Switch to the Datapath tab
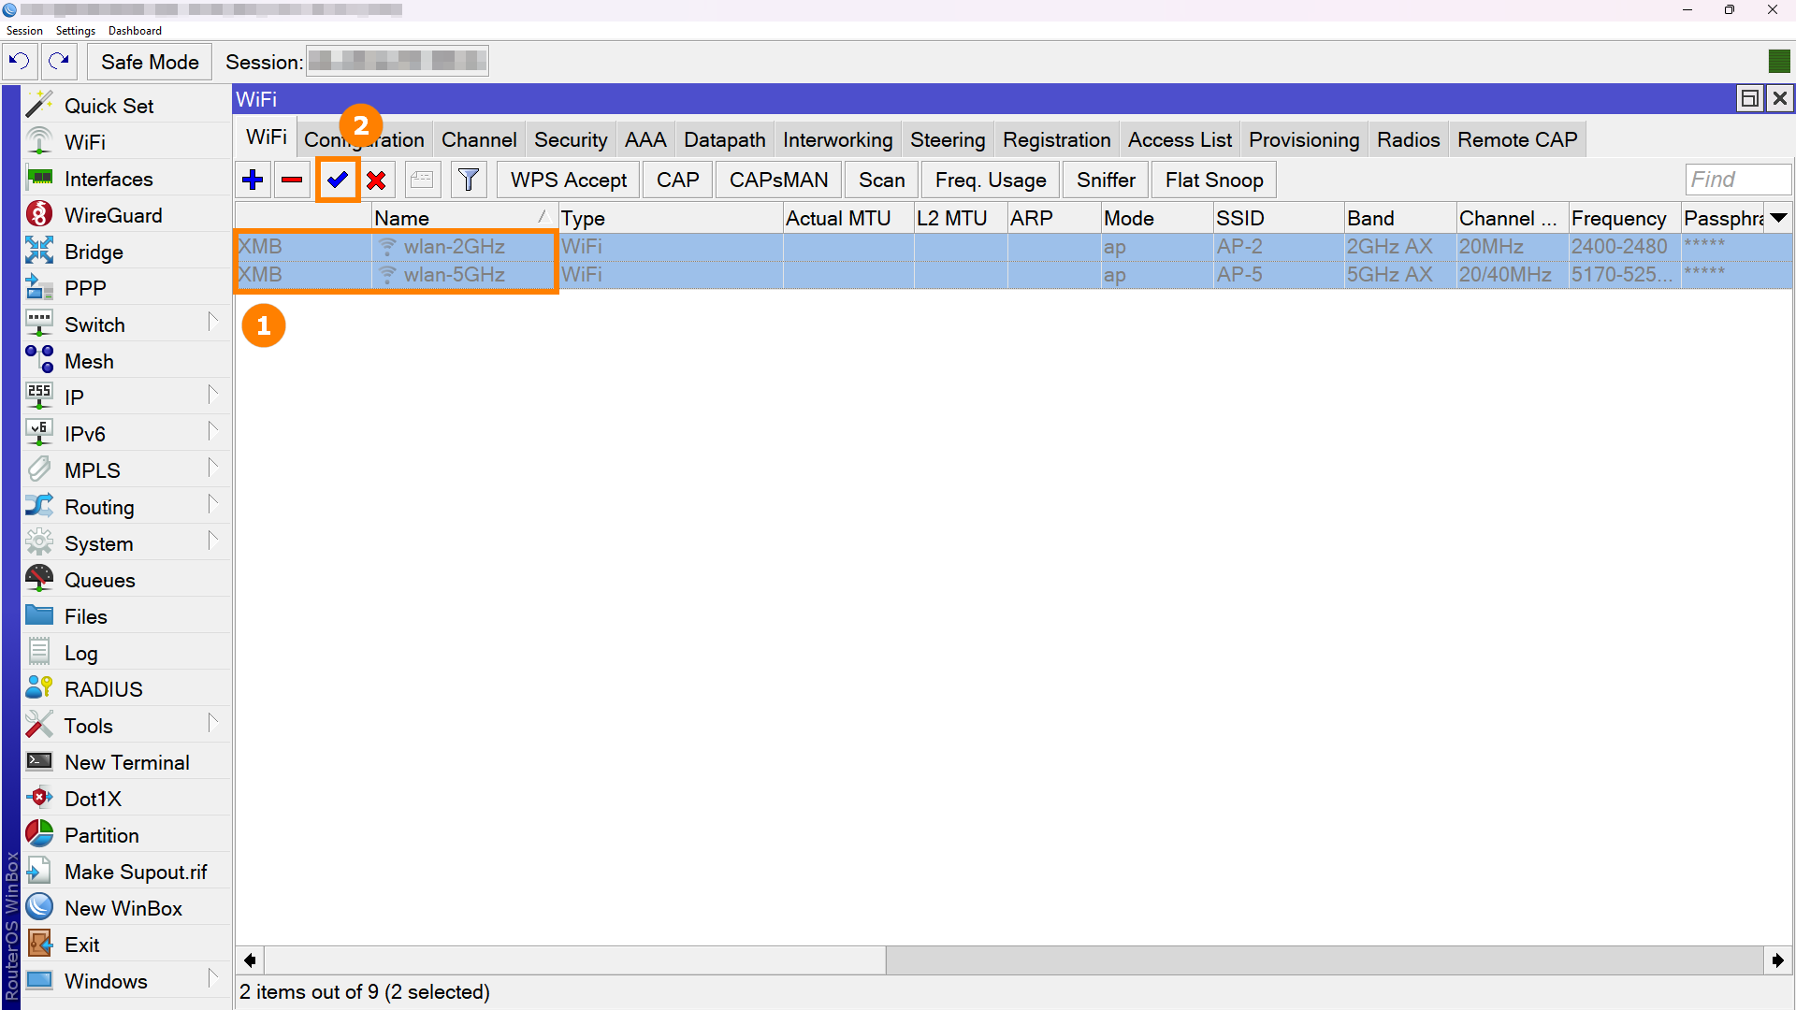This screenshot has height=1010, width=1796. pyautogui.click(x=724, y=139)
